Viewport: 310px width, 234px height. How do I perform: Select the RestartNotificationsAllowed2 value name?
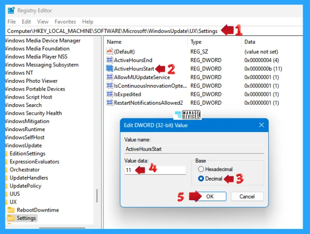pyautogui.click(x=149, y=103)
